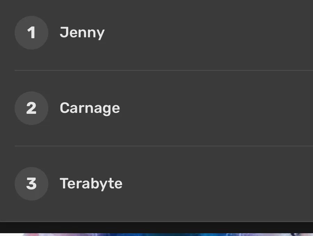This screenshot has width=313, height=236.
Task: Click the number 3 circle badge
Action: [31, 184]
